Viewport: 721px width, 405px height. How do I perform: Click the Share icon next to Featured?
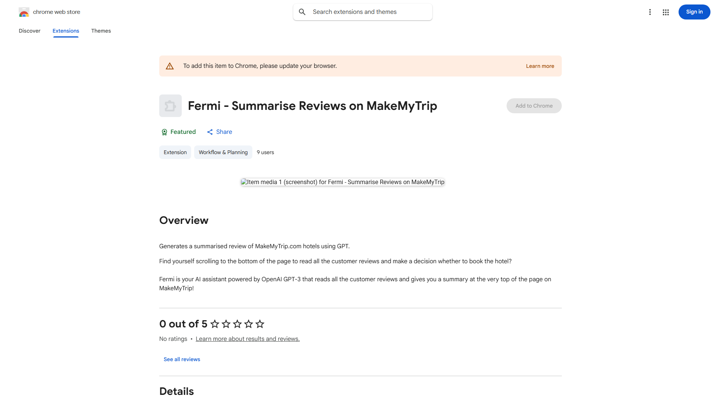pyautogui.click(x=210, y=132)
